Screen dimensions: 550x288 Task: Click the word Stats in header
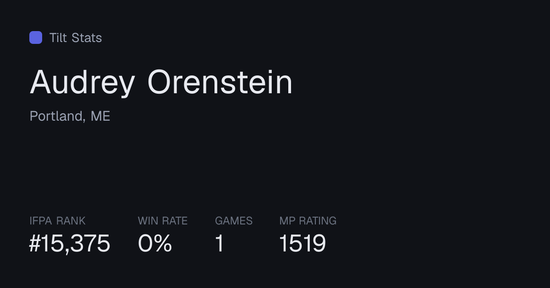[87, 37]
